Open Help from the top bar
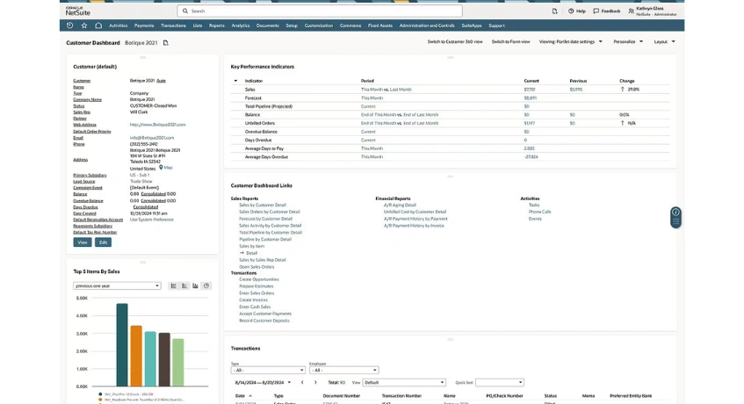The width and height of the screenshot is (744, 404). point(577,11)
